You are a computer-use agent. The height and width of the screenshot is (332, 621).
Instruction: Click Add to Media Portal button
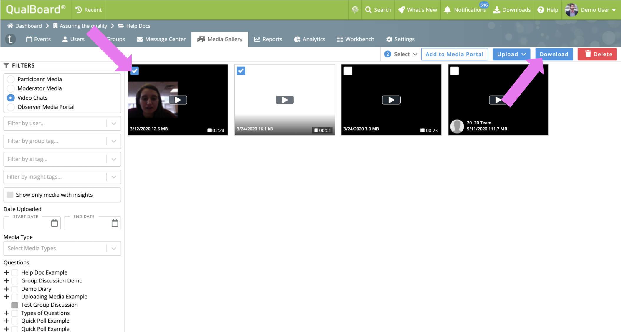pos(454,54)
